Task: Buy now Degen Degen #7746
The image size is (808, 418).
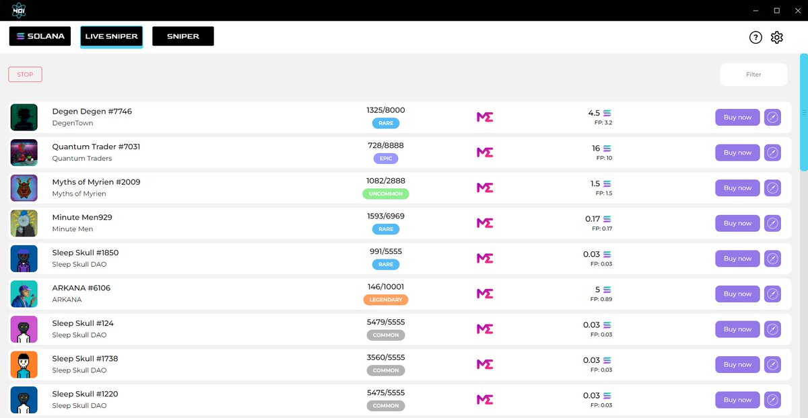Action: pos(737,118)
